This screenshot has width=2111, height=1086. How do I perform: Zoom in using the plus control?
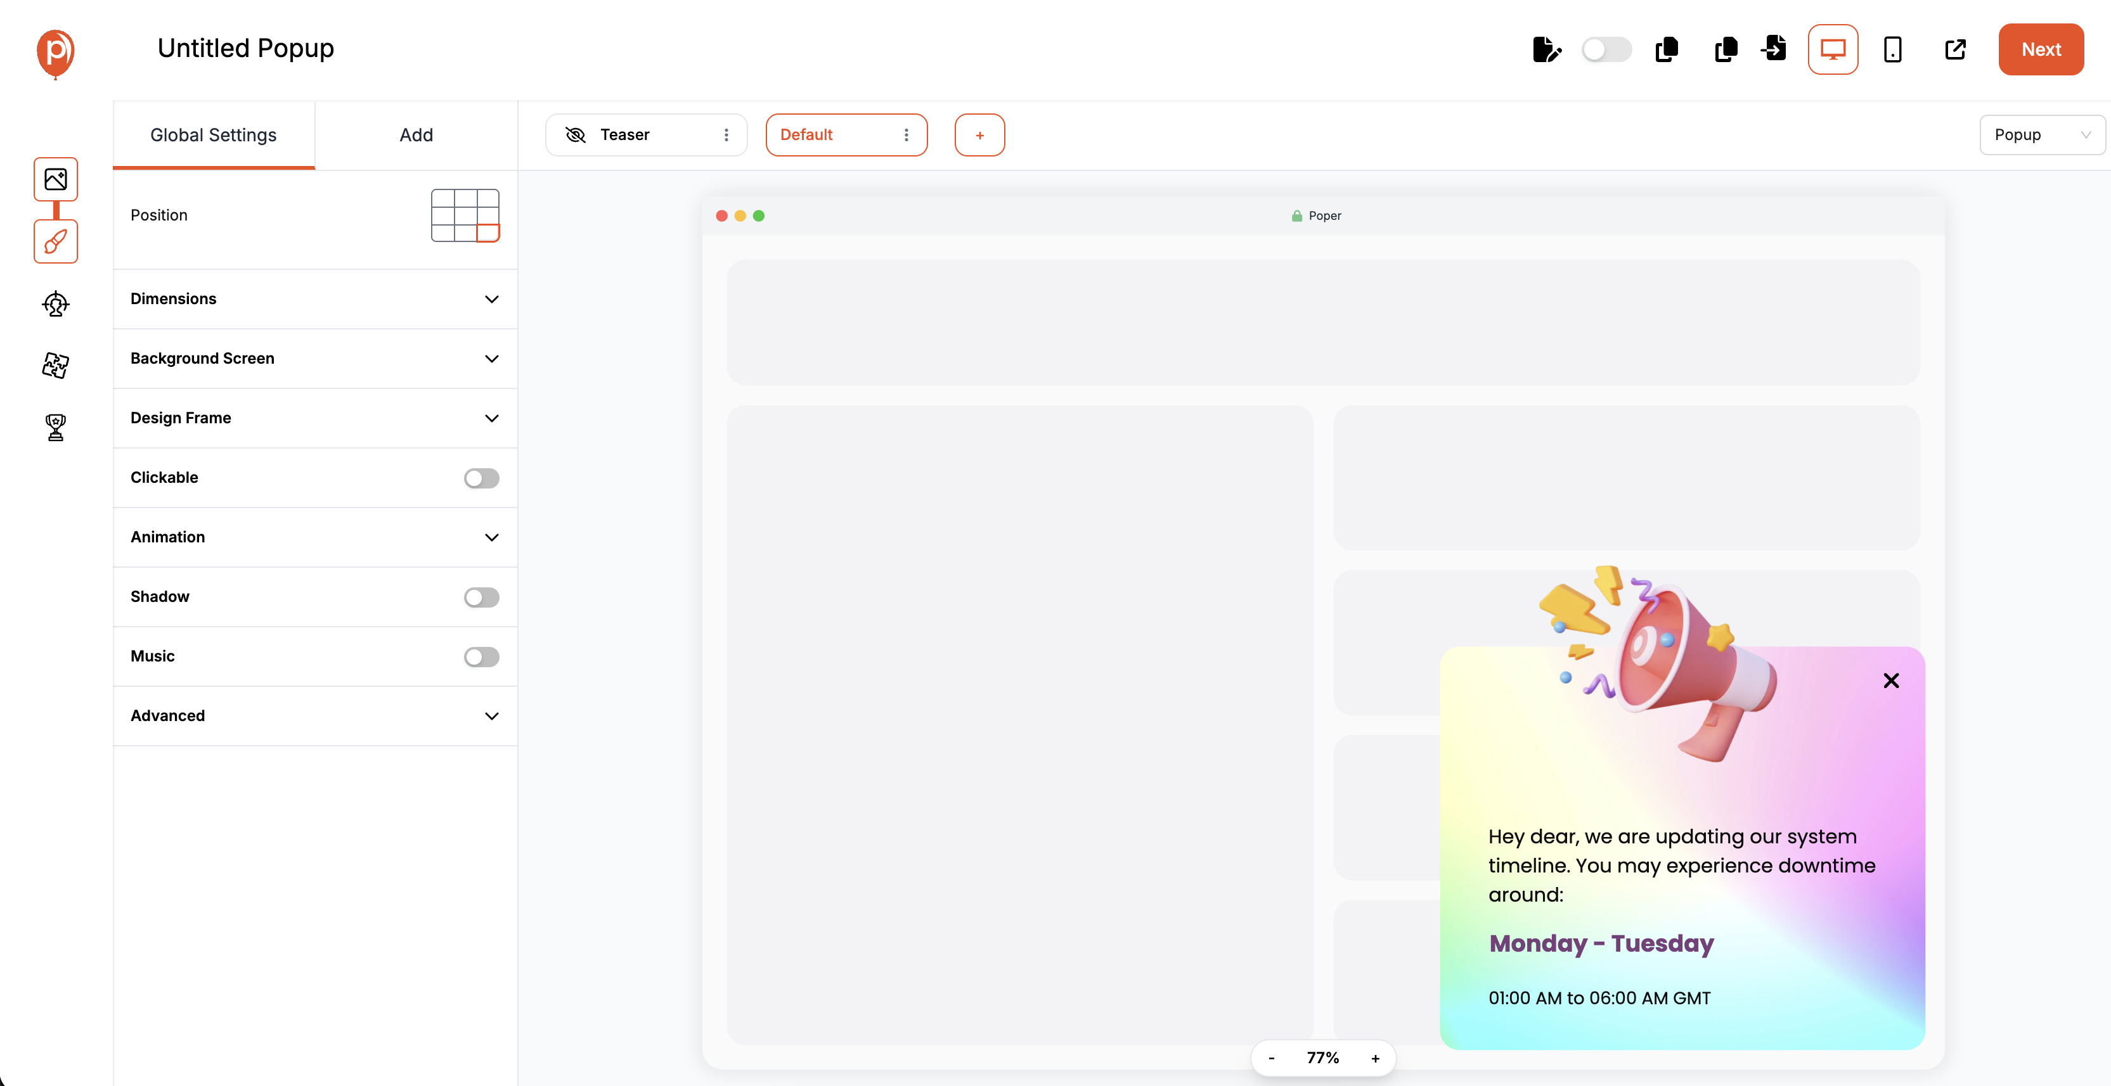(x=1375, y=1057)
